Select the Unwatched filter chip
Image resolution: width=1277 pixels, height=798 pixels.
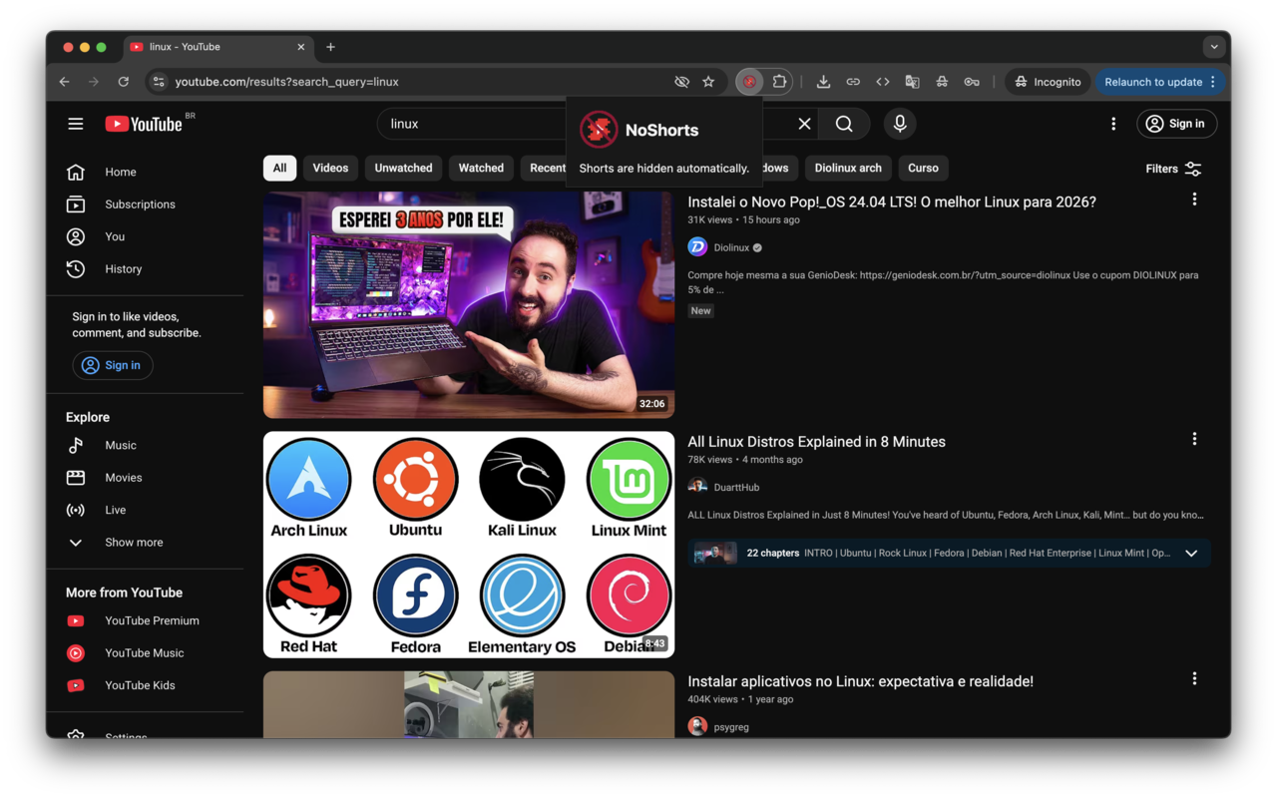(403, 168)
